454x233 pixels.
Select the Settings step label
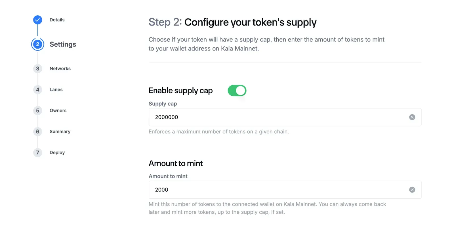63,45
